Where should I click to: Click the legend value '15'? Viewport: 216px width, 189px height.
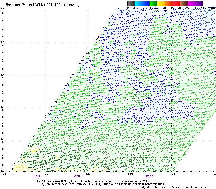coord(150,8)
